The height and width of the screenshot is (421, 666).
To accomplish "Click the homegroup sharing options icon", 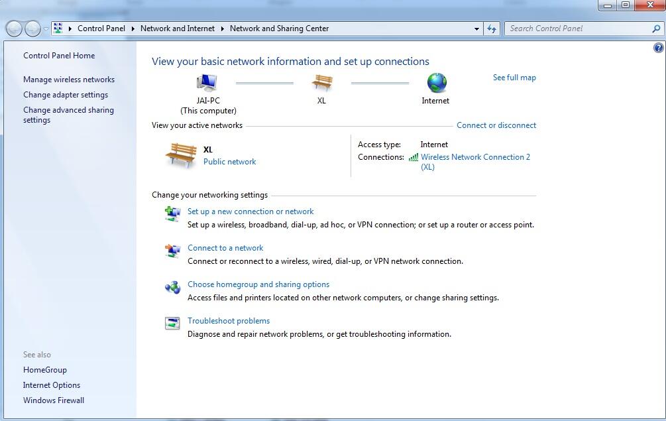I will (172, 287).
